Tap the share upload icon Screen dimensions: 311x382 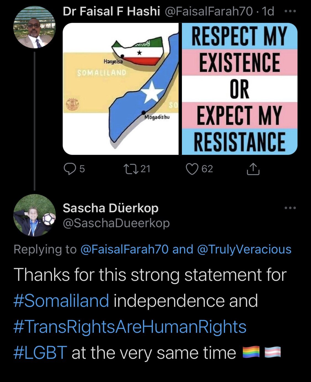tap(253, 169)
